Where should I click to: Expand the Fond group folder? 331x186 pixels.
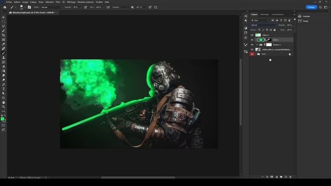pos(256,54)
